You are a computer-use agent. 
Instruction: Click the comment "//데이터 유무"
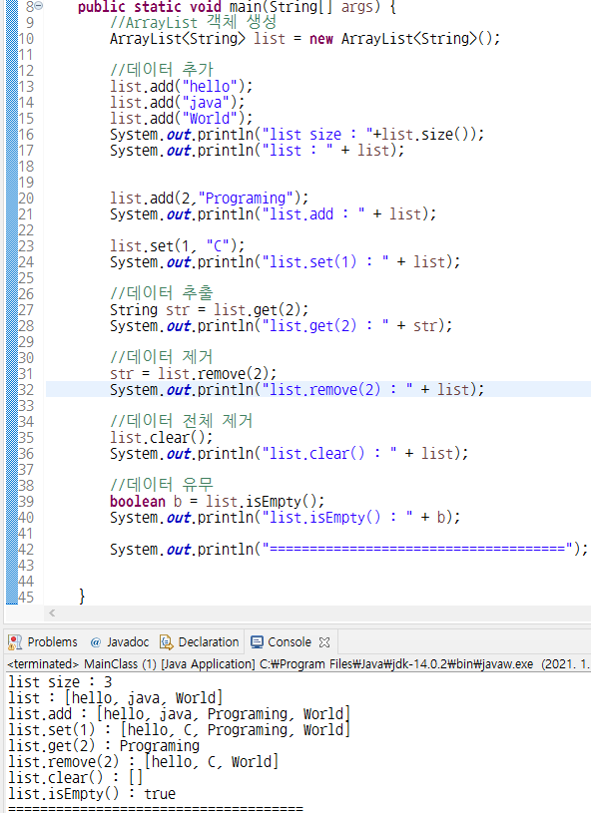point(162,486)
